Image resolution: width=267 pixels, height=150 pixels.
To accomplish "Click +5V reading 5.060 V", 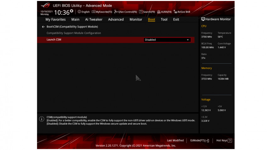I will click(222, 110).
